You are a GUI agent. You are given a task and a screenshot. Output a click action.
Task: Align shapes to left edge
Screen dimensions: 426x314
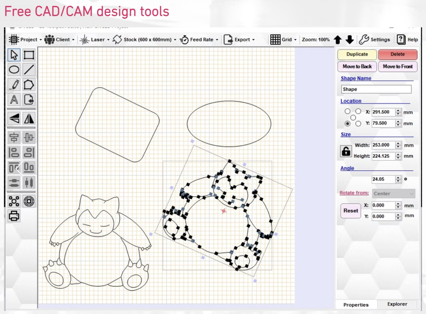(x=14, y=153)
